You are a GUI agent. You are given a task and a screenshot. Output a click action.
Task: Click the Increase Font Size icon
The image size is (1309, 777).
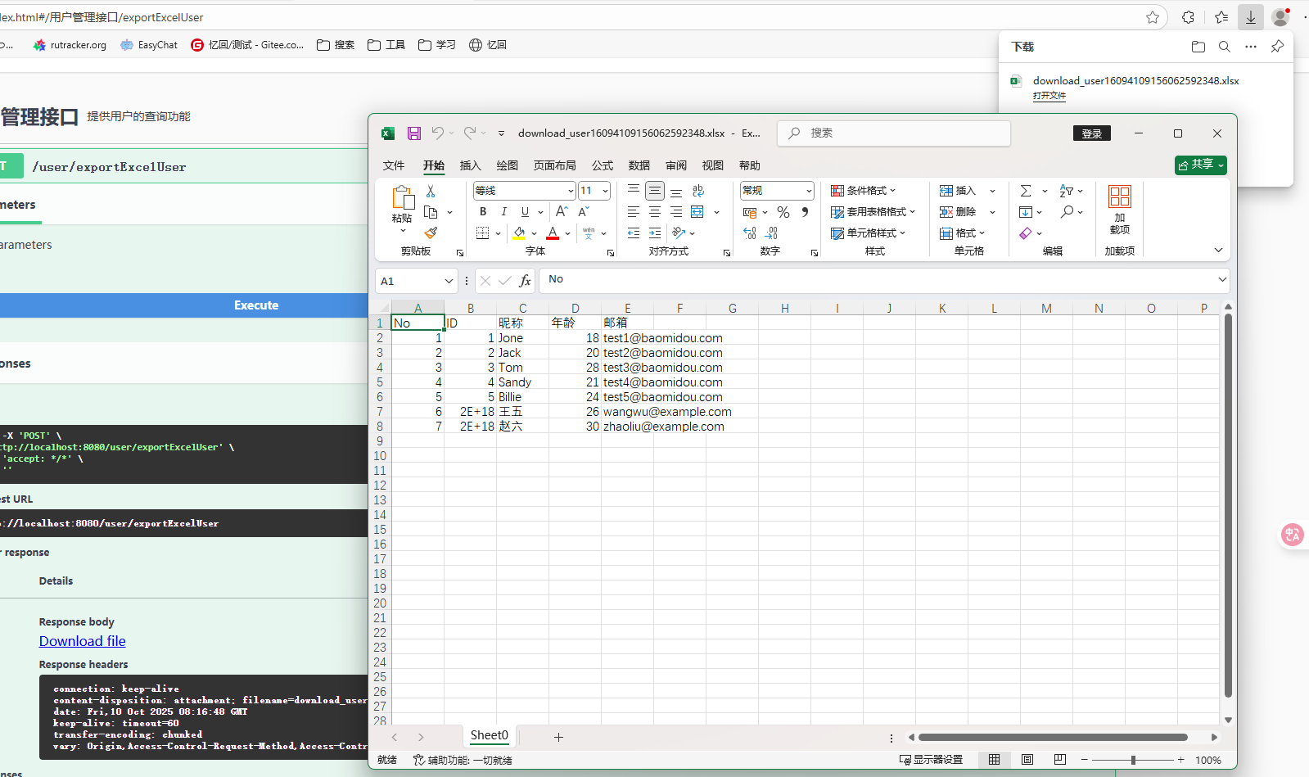562,212
